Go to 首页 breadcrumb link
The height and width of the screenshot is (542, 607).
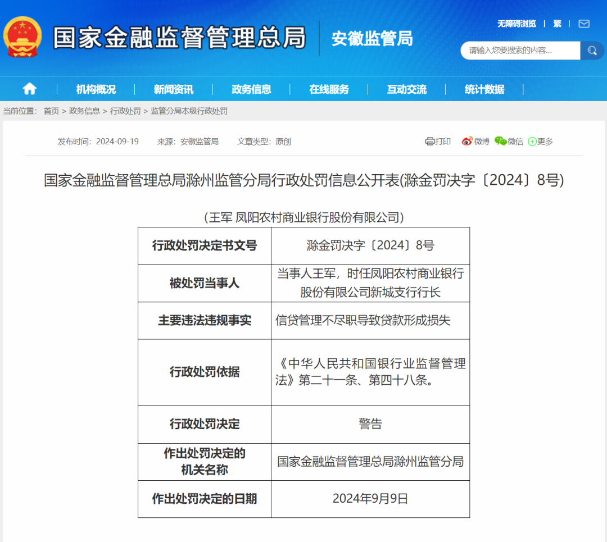coord(51,111)
